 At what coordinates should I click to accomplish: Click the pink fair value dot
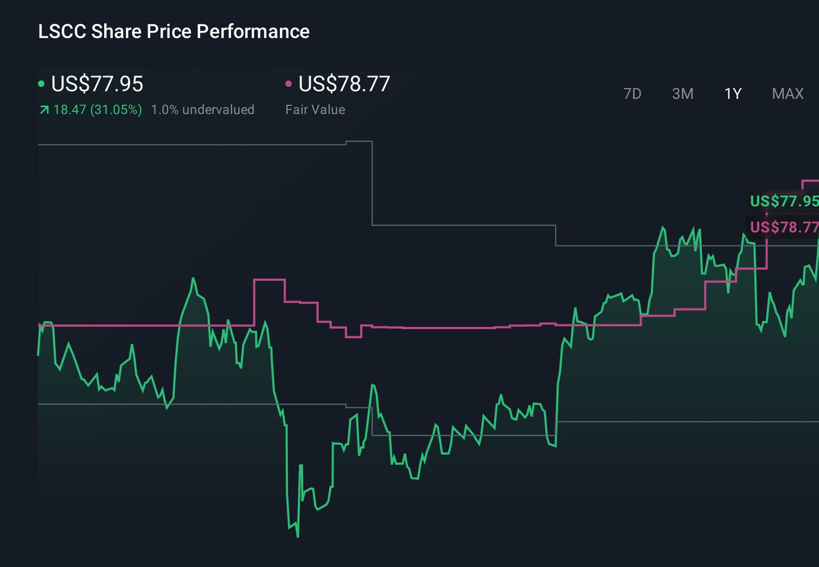pyautogui.click(x=288, y=84)
